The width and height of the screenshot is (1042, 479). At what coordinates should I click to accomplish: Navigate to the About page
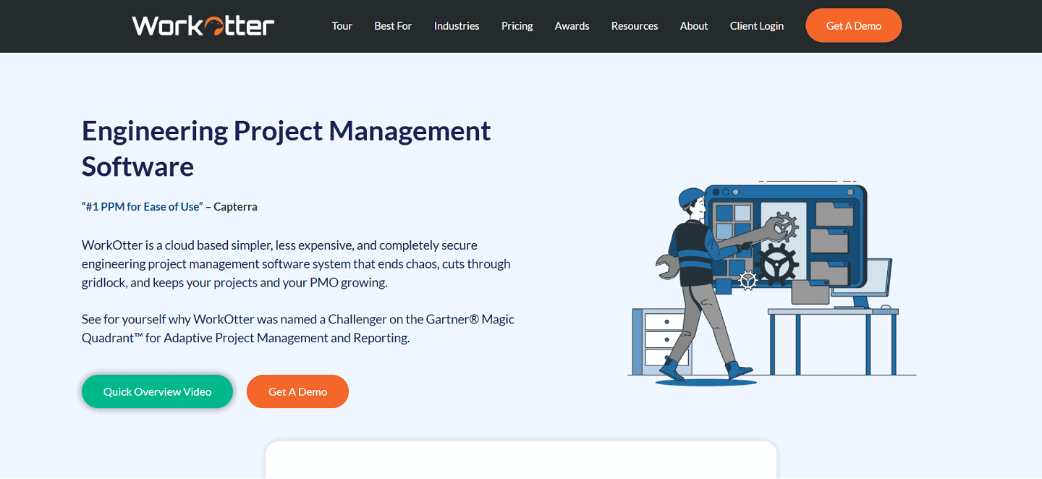tap(693, 25)
